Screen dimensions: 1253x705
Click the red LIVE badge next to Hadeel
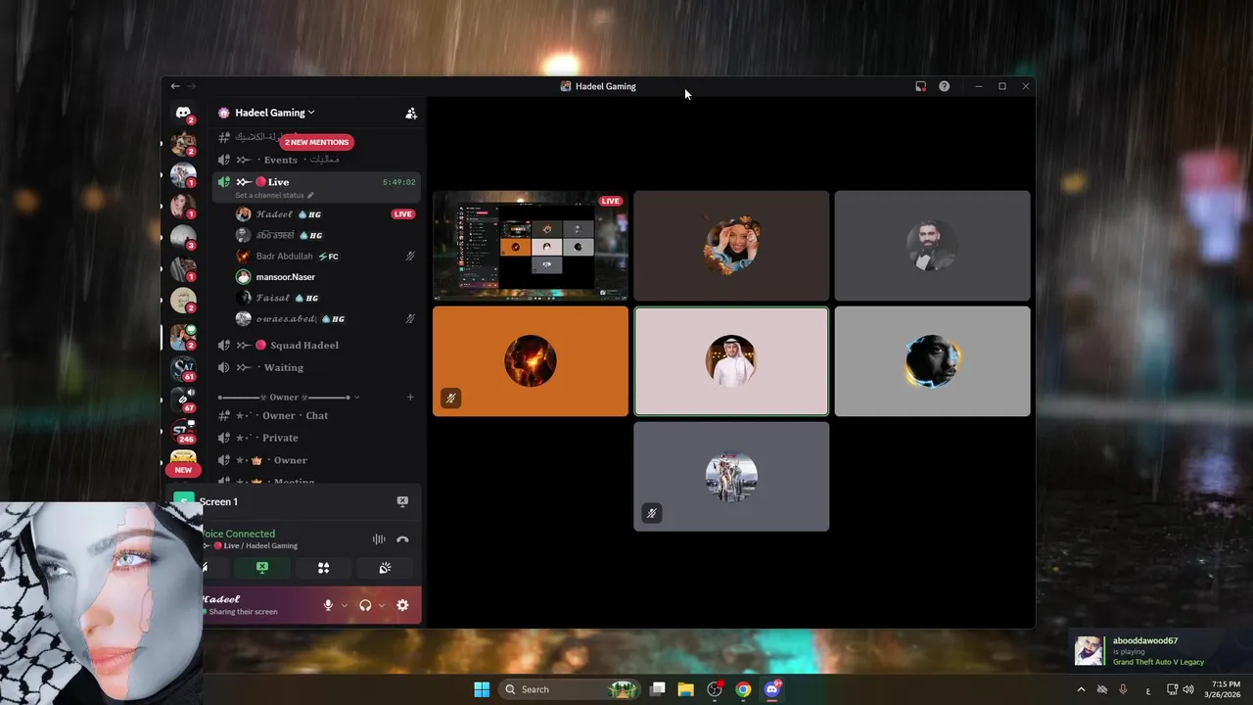(x=402, y=214)
